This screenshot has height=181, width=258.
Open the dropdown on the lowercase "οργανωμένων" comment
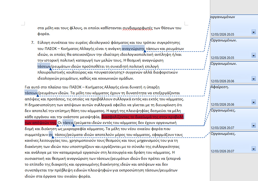(253, 32)
